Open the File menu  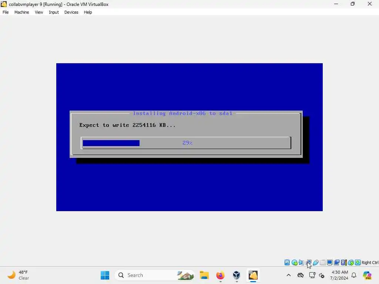[x=6, y=12]
